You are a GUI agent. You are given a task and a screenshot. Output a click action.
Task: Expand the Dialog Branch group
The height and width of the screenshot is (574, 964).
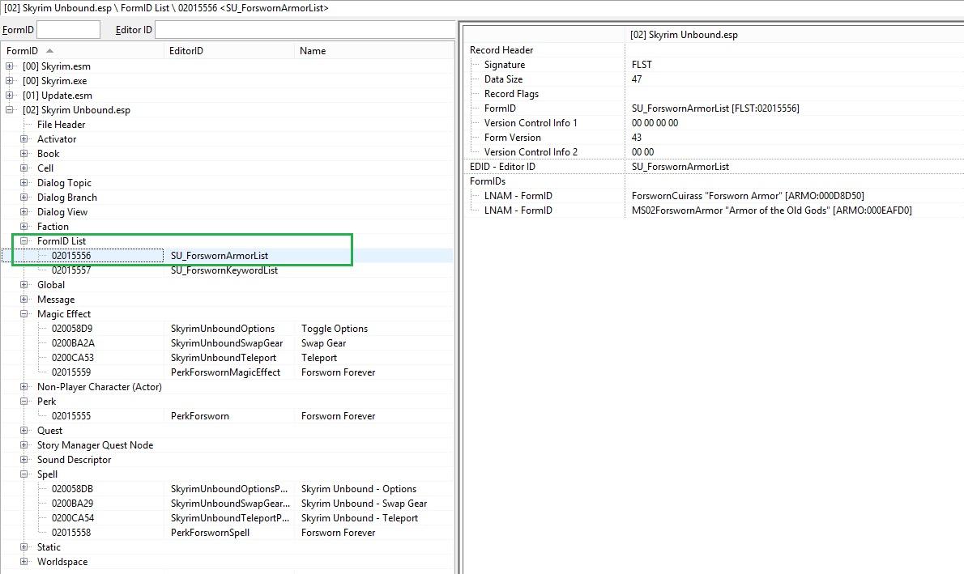pyautogui.click(x=24, y=198)
